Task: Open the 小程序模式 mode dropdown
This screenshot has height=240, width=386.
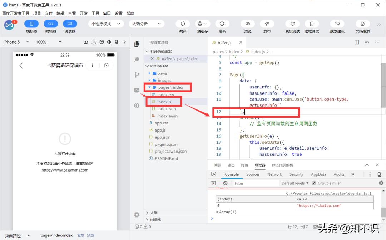Action: tap(106, 24)
